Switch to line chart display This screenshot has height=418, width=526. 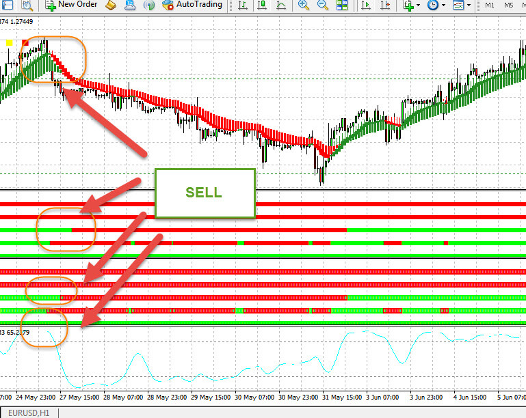[280, 5]
